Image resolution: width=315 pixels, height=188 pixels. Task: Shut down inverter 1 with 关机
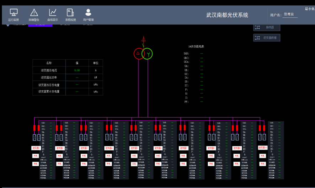36,156
